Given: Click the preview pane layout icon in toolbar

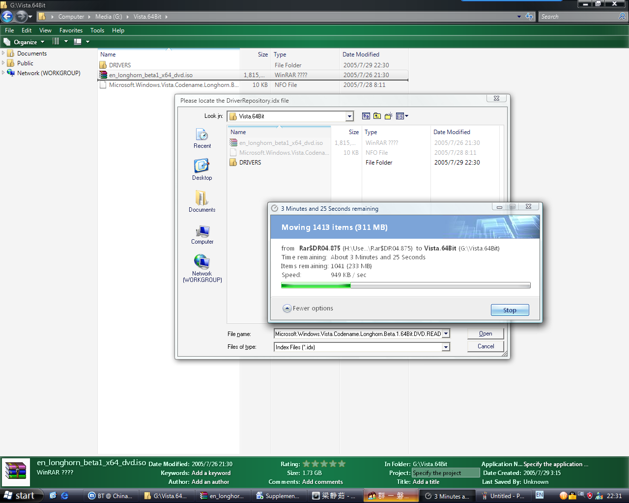Looking at the screenshot, I should click(77, 42).
